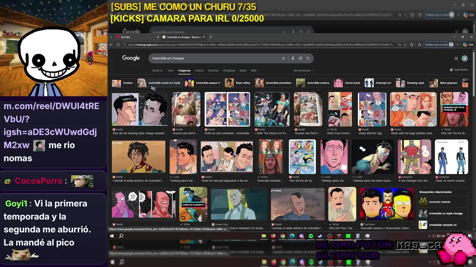Select the Videos results tab
Image resolution: width=476 pixels, height=267 pixels.
pyautogui.click(x=199, y=70)
